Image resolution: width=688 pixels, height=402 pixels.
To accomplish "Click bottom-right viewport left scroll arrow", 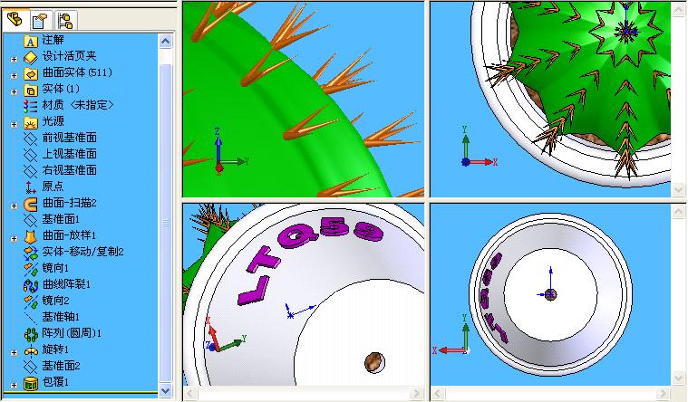I will click(x=438, y=393).
